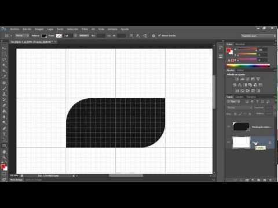Switch to the Estilos tab

click(240, 70)
